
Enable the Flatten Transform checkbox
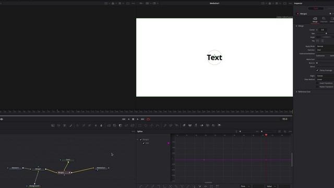[317, 87]
